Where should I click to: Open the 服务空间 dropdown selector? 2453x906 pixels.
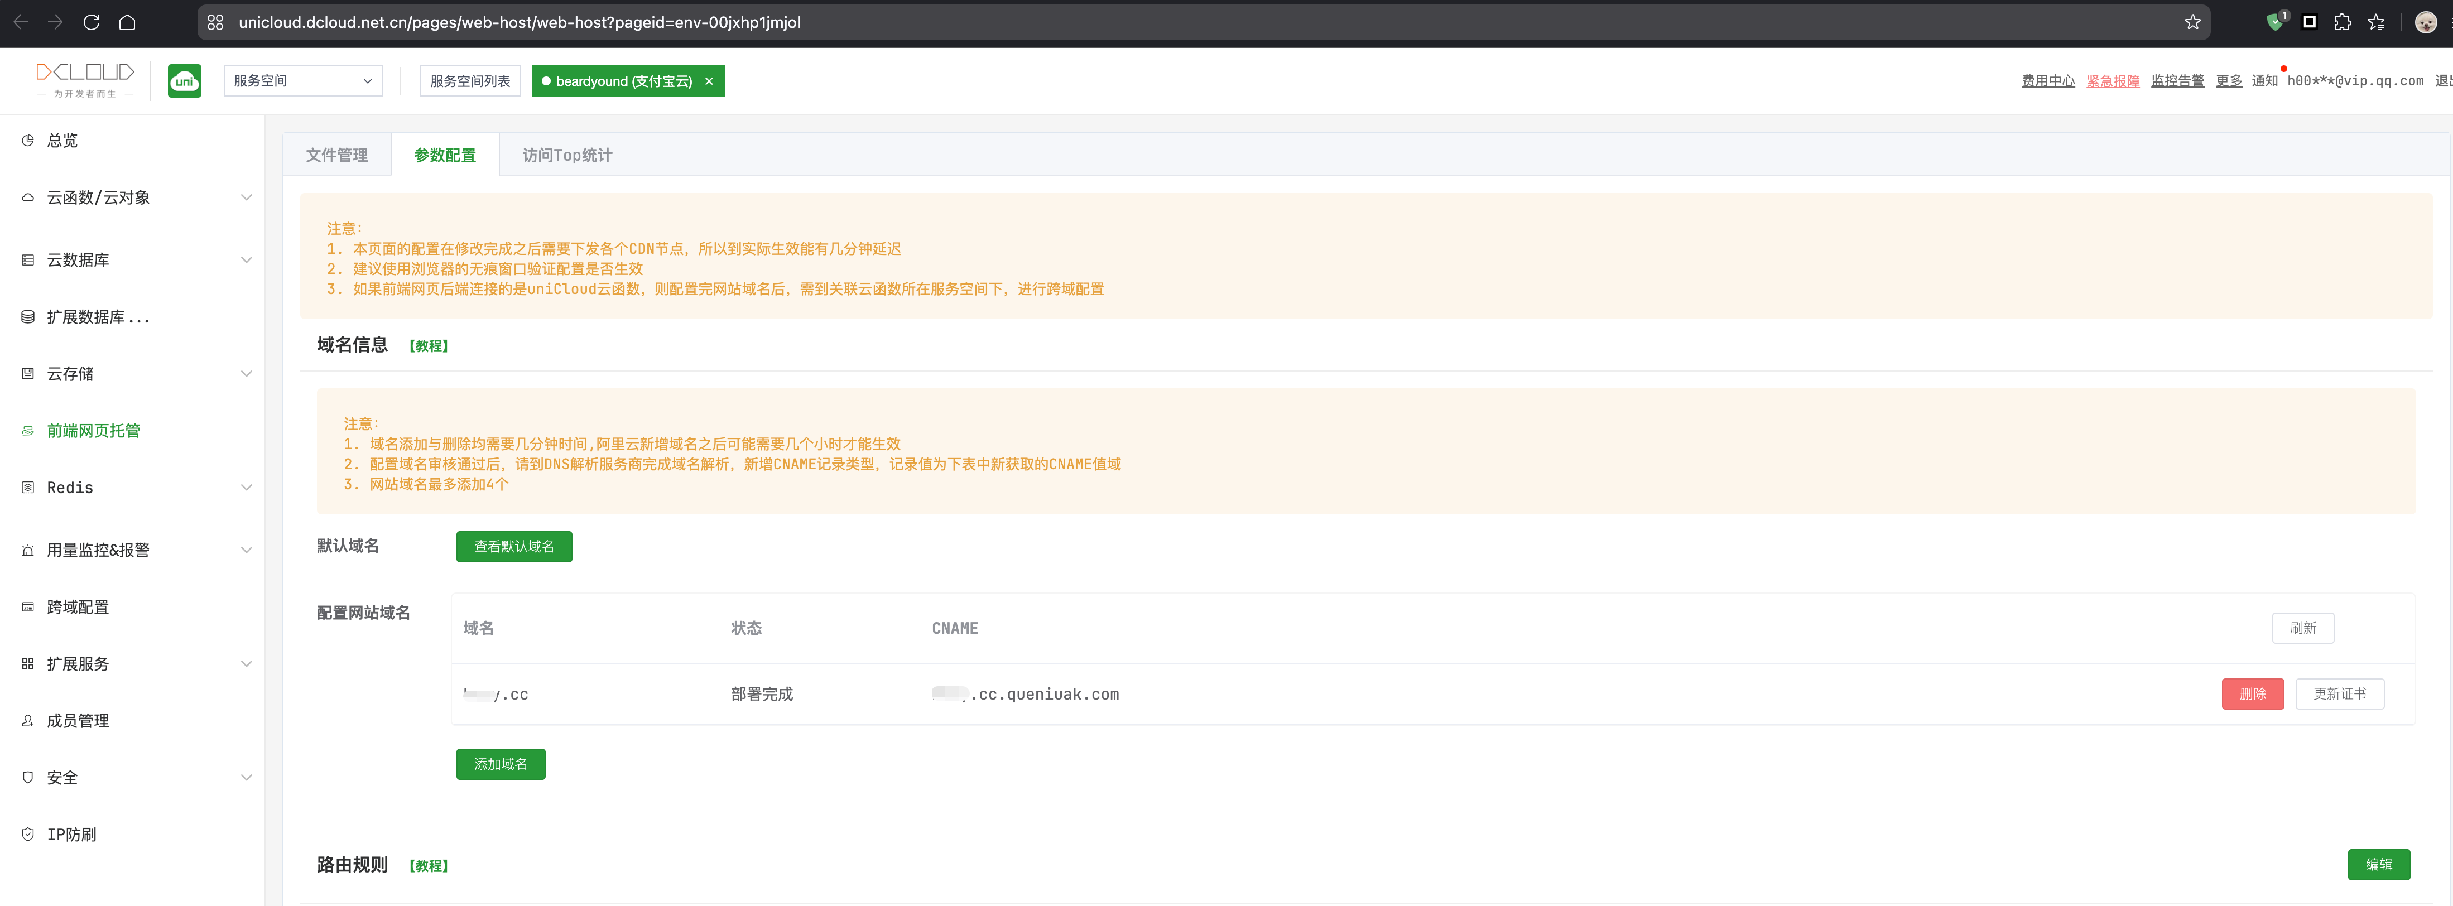click(303, 81)
